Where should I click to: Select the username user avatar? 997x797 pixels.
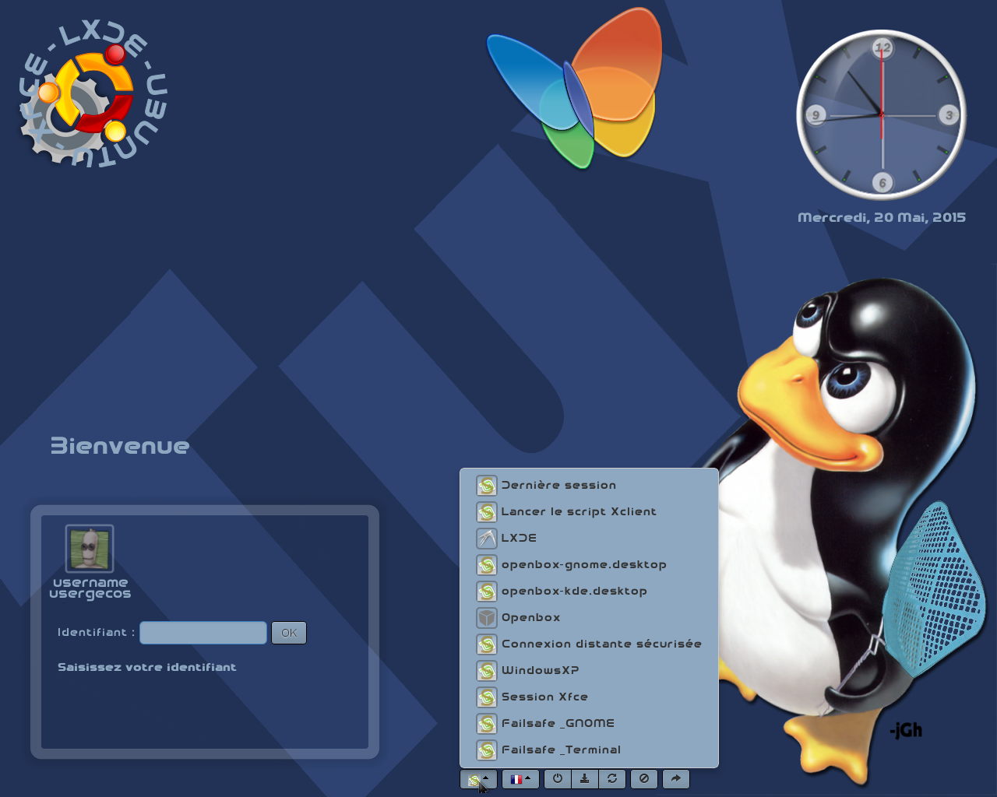[90, 549]
